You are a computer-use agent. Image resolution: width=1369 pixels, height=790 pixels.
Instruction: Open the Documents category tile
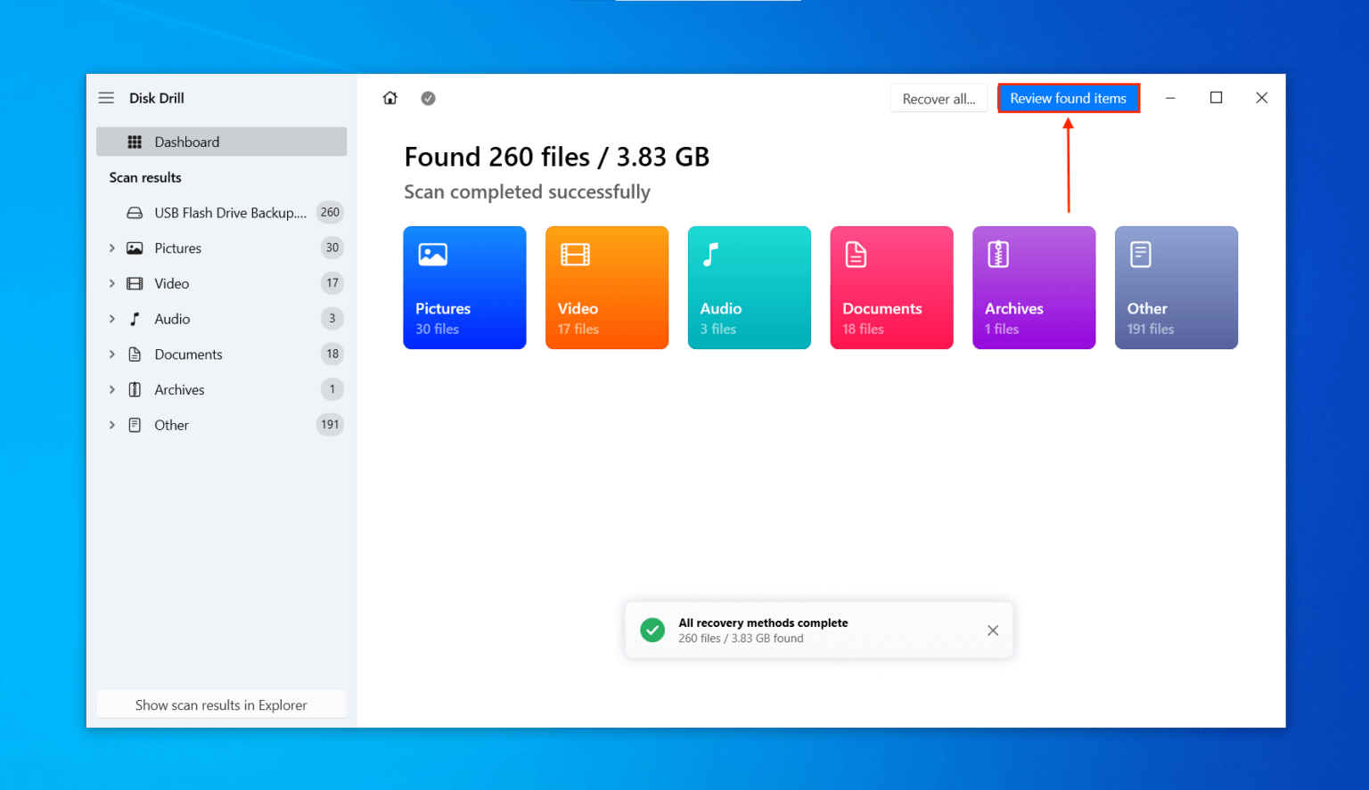click(891, 287)
